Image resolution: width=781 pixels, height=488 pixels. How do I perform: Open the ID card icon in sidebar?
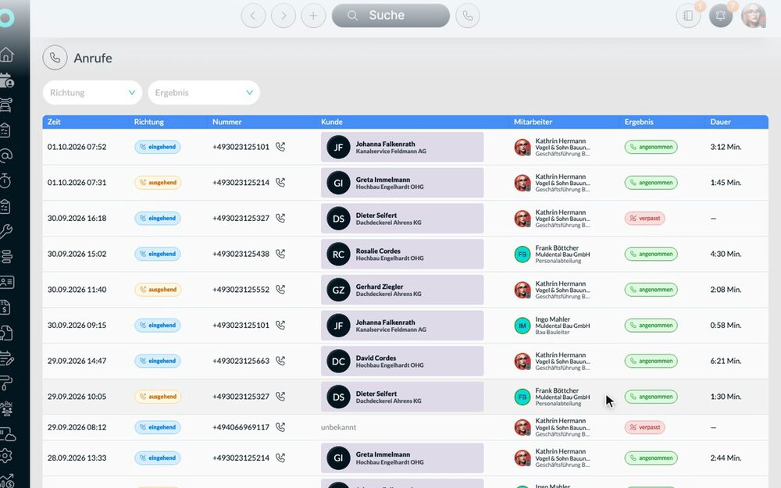point(6,282)
